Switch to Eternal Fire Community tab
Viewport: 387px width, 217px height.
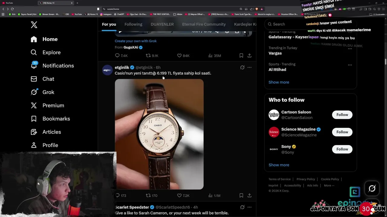204,24
